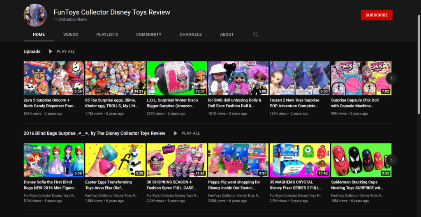The width and height of the screenshot is (421, 217).
Task: Open Peppa Pig went shopping thumbnail
Action: point(238,160)
